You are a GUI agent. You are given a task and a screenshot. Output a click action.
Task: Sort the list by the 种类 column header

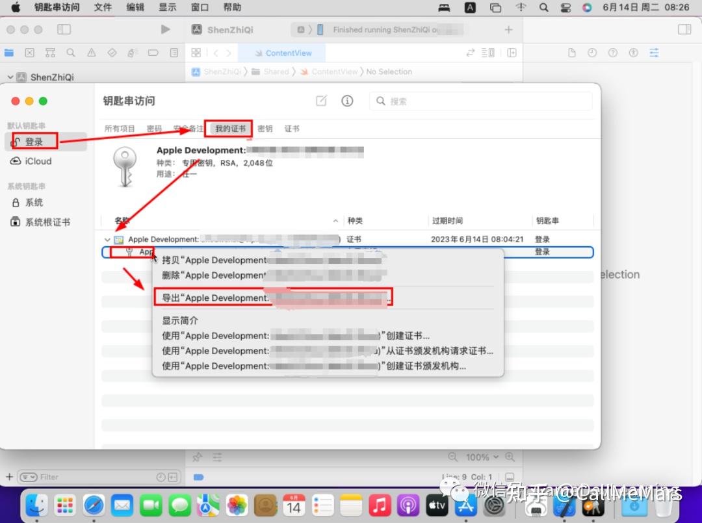coord(355,220)
